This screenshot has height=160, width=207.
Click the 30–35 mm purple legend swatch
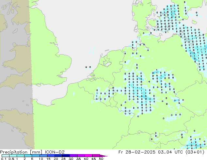pos(73,156)
